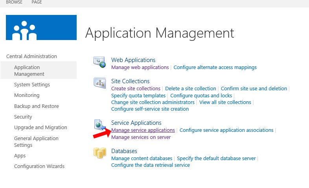This screenshot has height=188, width=309.
Task: Open Configure self-service site creation
Action: (x=150, y=109)
